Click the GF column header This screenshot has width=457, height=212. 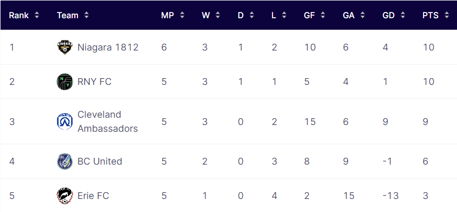coord(309,15)
